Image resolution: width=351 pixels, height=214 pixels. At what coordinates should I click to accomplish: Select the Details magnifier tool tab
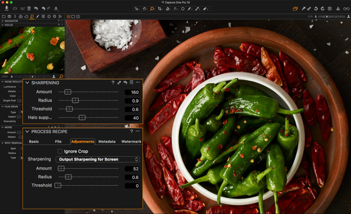coord(32,16)
